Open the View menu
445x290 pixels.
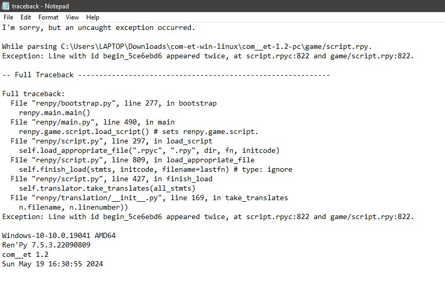click(73, 17)
